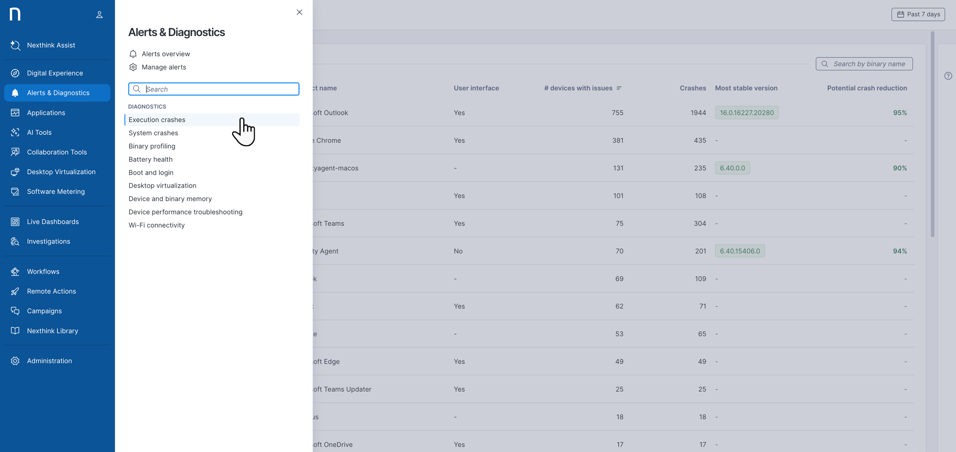
Task: Open Manage alerts link
Action: [163, 67]
